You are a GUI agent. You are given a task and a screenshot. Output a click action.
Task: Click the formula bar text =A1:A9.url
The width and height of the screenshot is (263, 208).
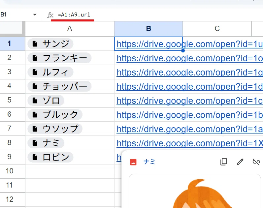click(74, 15)
